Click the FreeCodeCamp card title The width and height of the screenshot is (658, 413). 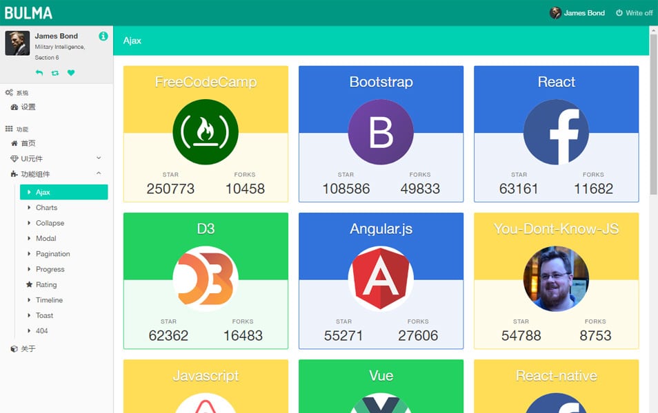coord(206,82)
